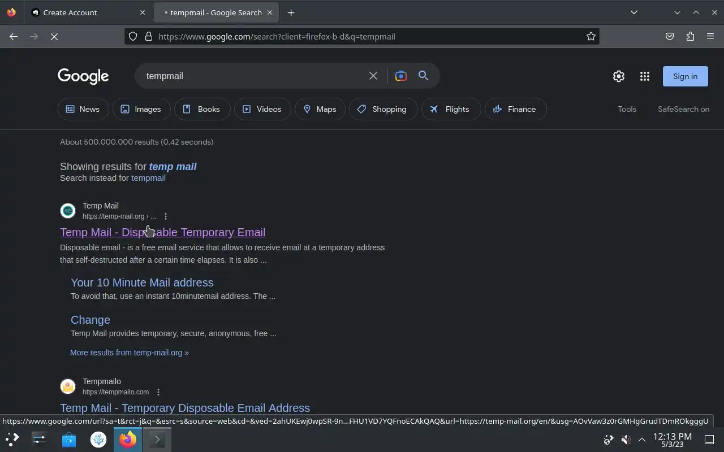Image resolution: width=724 pixels, height=452 pixels.
Task: Open Google quick settings gear
Action: [x=619, y=76]
